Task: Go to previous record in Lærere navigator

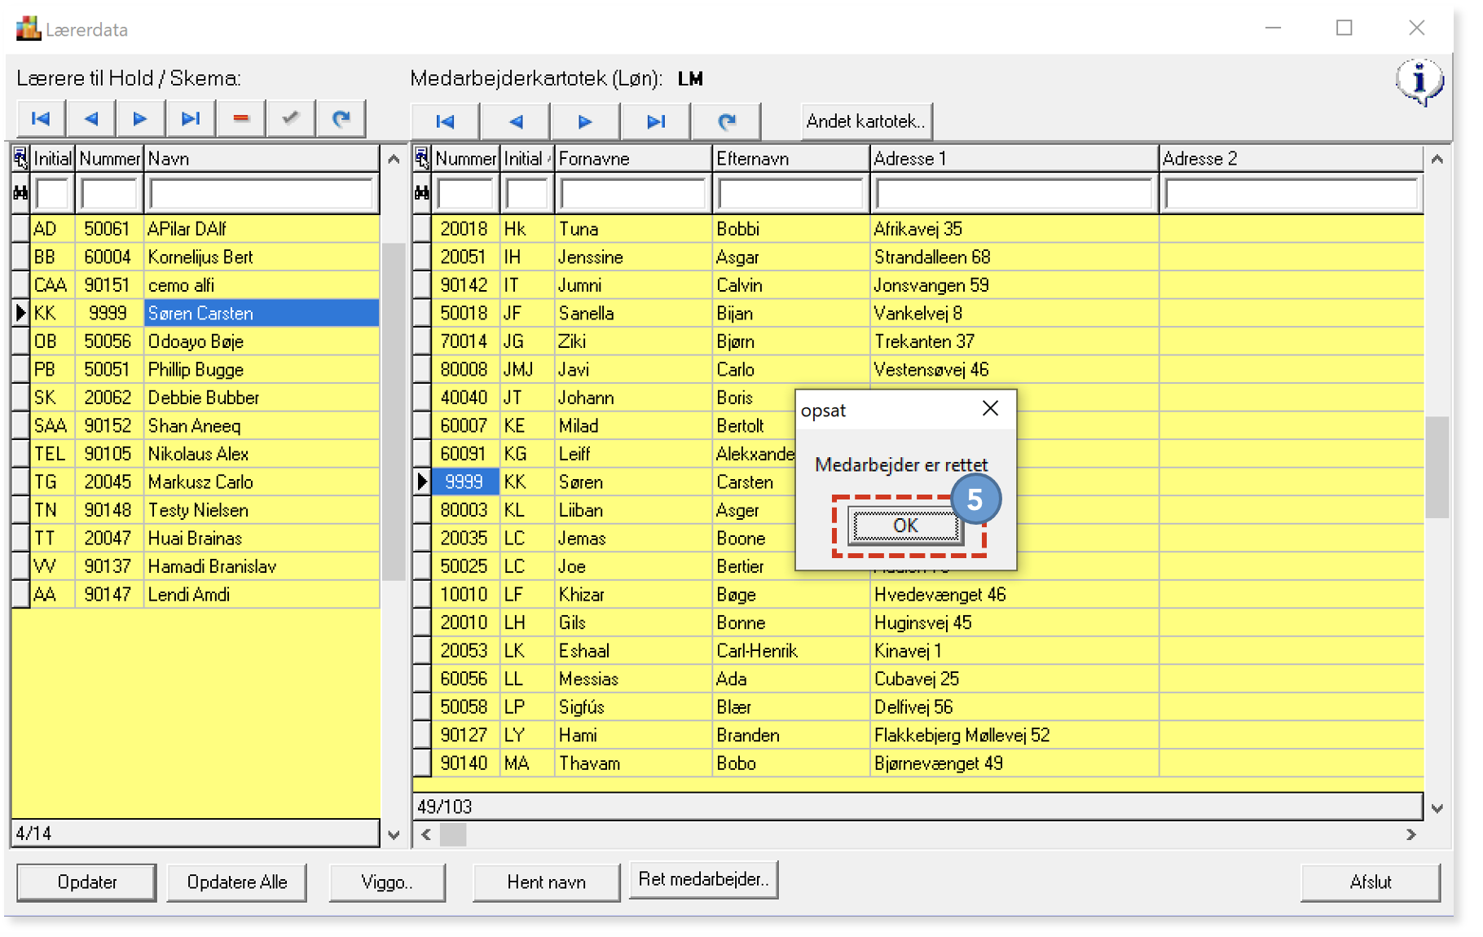Action: (x=91, y=119)
